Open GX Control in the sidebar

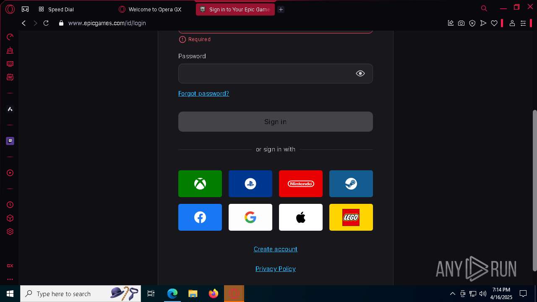point(10,37)
